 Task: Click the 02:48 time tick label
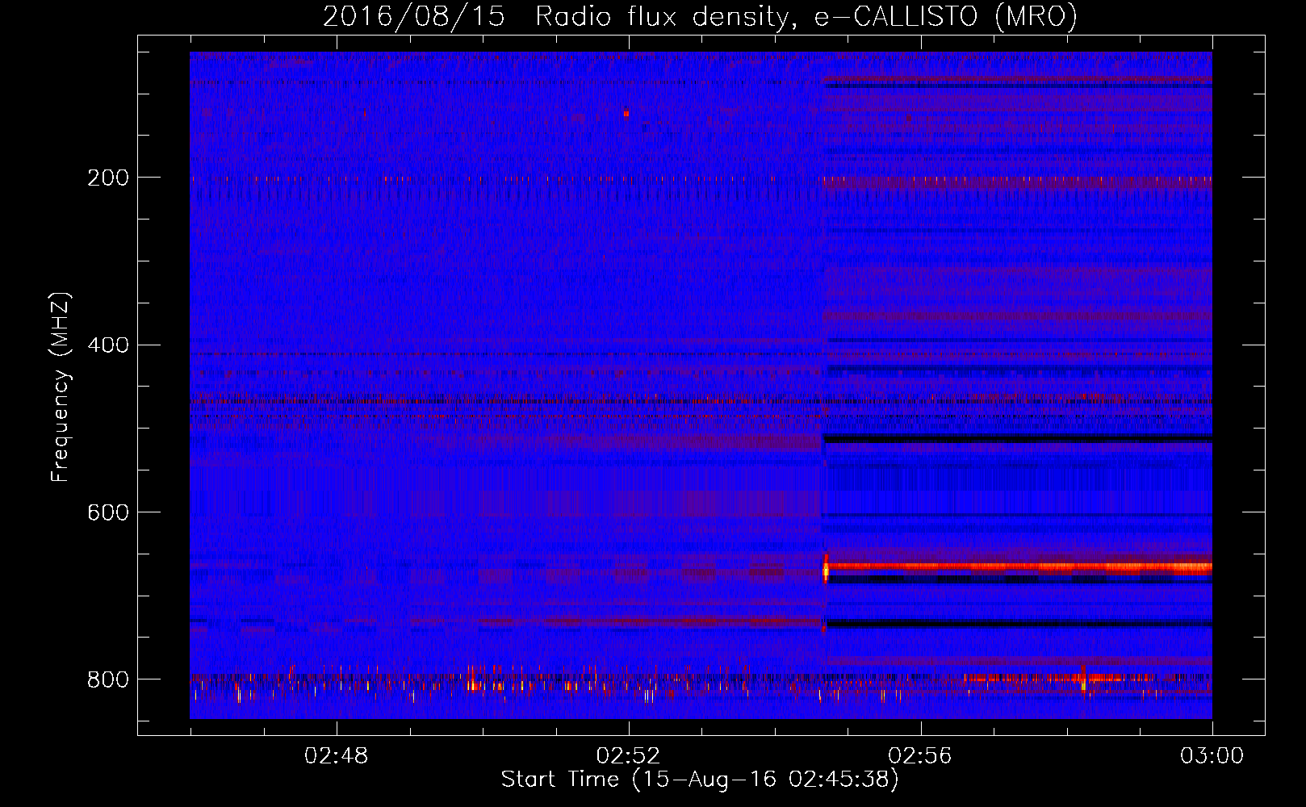point(336,756)
